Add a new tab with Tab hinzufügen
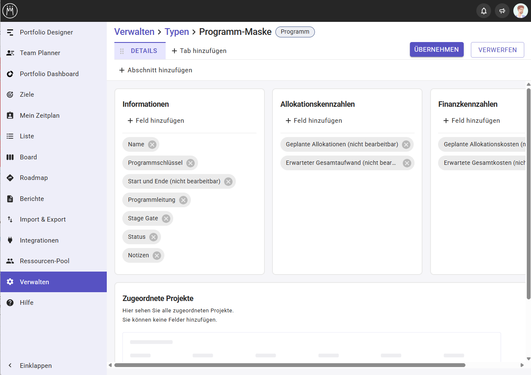 199,51
